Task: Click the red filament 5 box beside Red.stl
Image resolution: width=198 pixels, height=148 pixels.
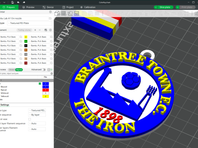Action: coord(46,90)
